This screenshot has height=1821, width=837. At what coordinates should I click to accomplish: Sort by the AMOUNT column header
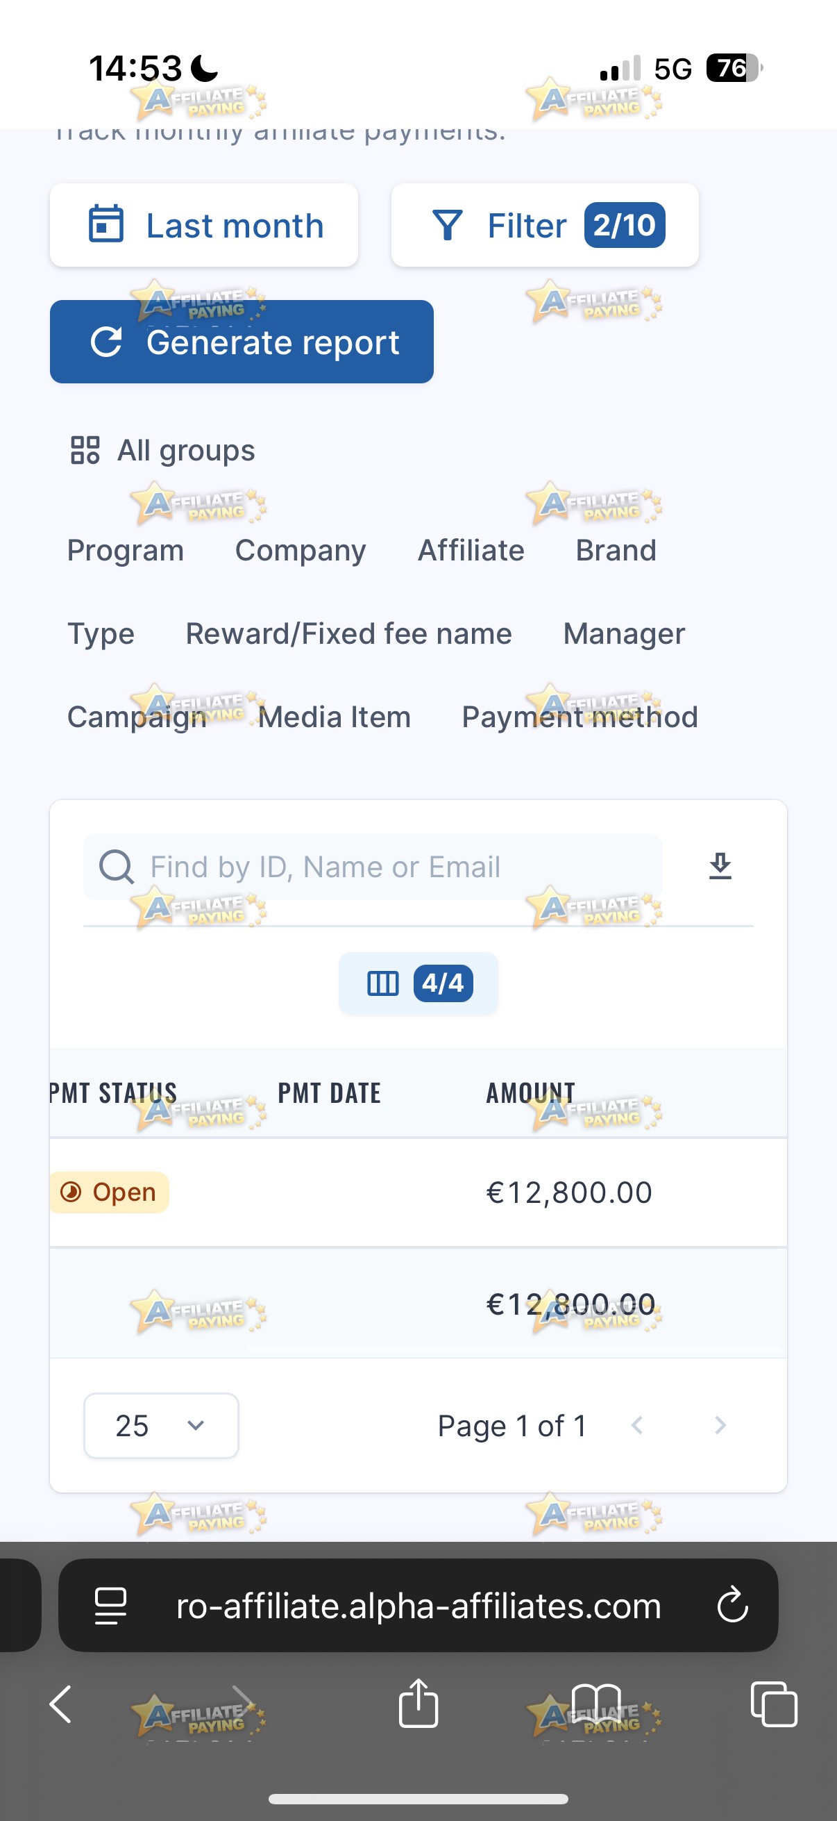[530, 1093]
